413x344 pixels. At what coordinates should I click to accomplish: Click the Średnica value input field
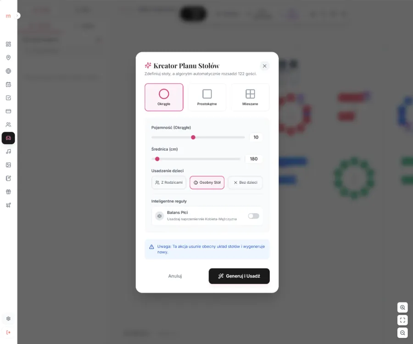254,159
